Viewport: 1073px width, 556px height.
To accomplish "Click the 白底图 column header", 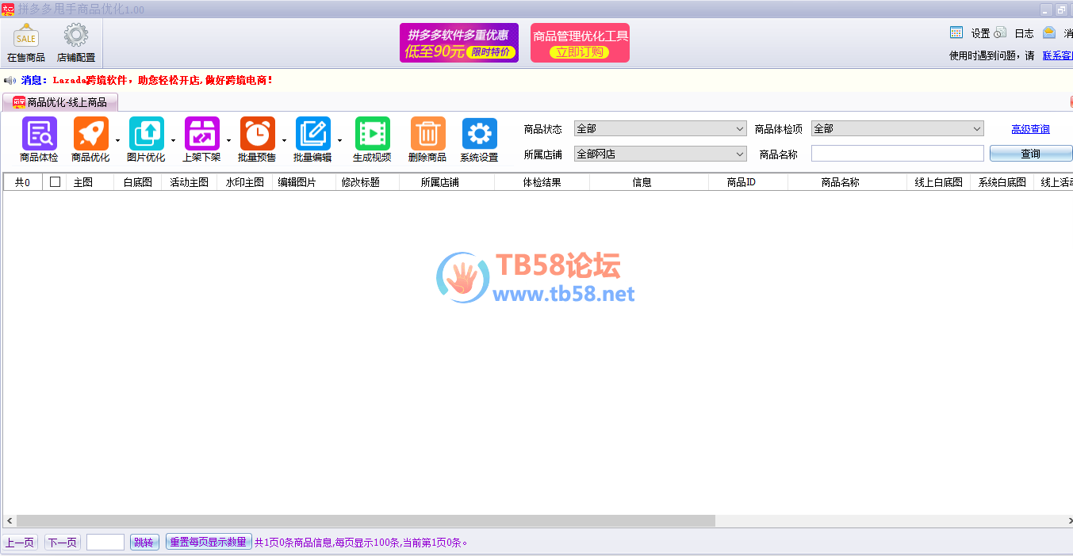I will pyautogui.click(x=138, y=182).
